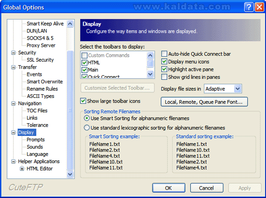Image resolution: width=266 pixels, height=198 pixels.
Task: Select Use Smart Sorting radio option
Action: (x=87, y=118)
